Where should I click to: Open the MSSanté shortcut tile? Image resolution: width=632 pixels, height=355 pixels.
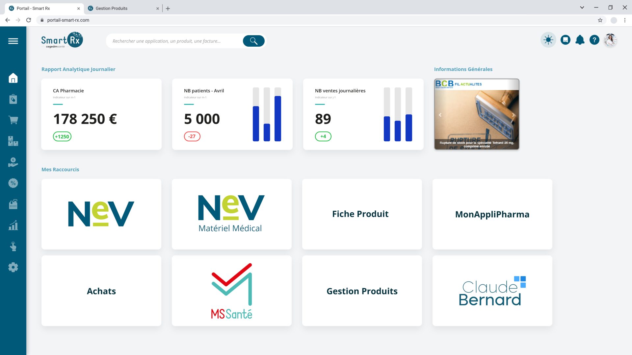[232, 291]
